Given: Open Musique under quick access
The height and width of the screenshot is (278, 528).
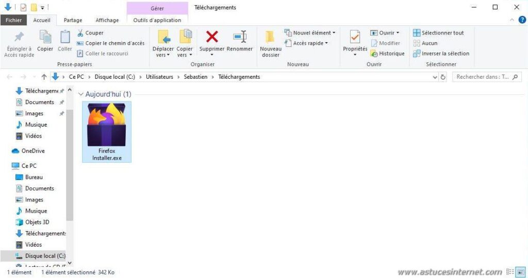Looking at the screenshot, I should tap(32, 125).
